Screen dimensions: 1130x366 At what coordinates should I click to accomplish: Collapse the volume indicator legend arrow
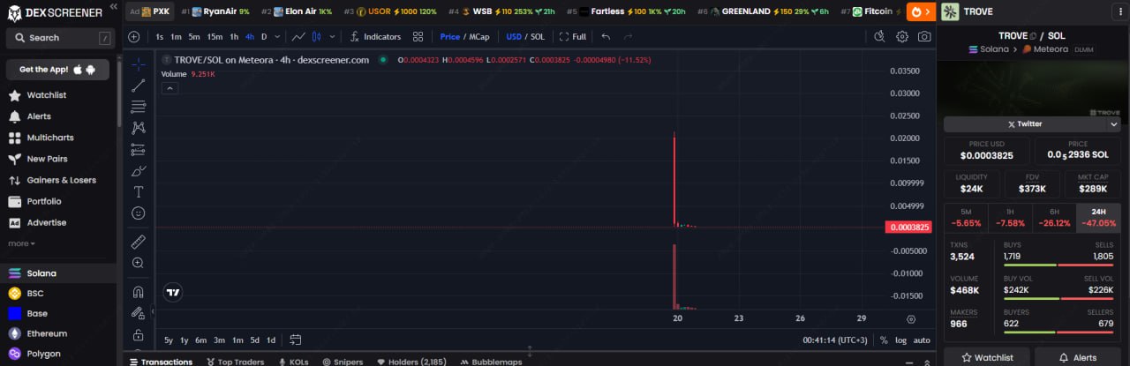pos(169,88)
